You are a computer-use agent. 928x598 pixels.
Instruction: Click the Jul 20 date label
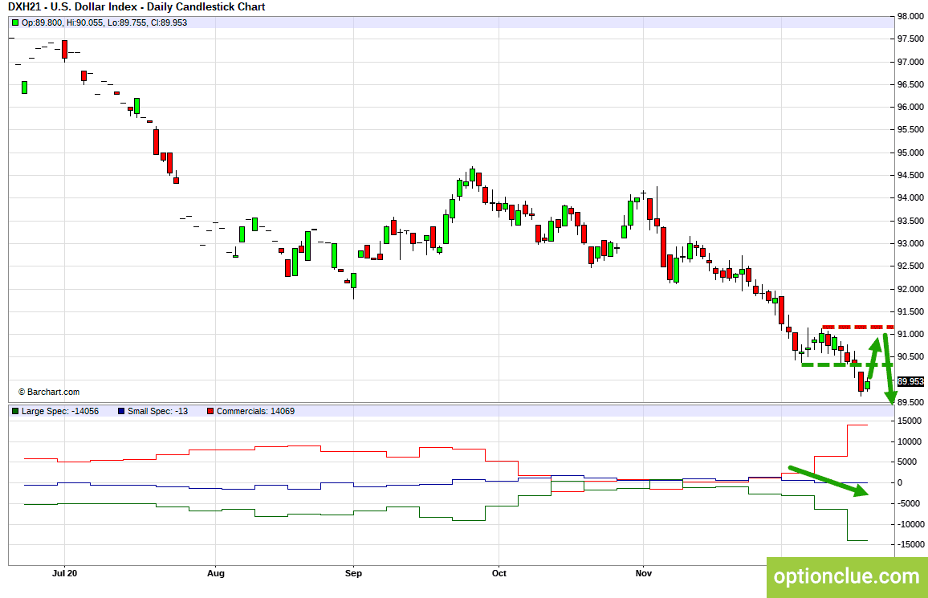(64, 573)
